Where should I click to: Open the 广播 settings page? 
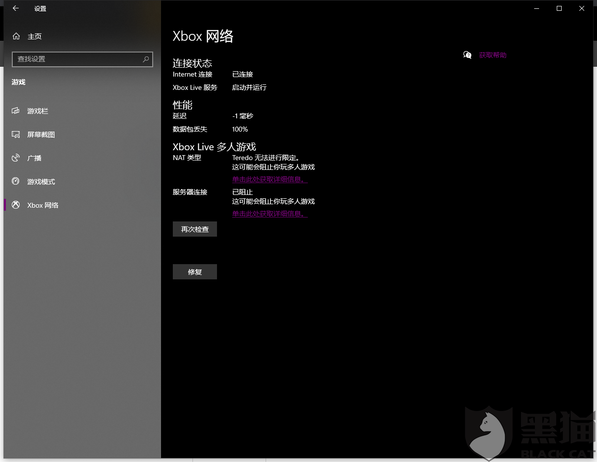82,158
